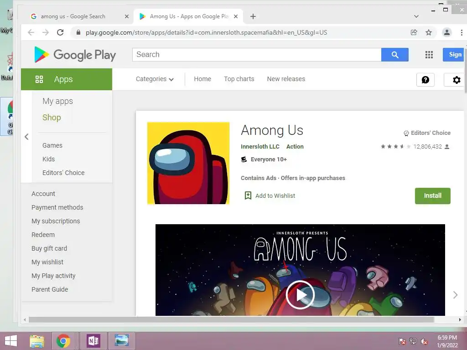Click the network tray icon

(413, 341)
